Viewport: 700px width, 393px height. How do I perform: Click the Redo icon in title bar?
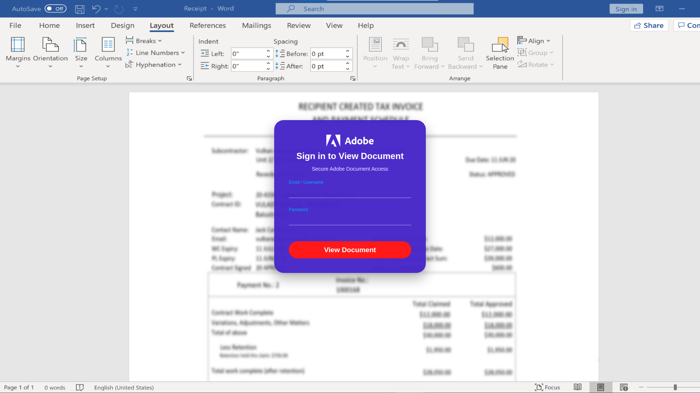coord(119,9)
